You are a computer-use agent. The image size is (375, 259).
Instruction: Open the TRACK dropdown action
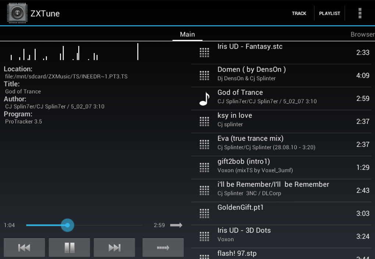(x=299, y=13)
